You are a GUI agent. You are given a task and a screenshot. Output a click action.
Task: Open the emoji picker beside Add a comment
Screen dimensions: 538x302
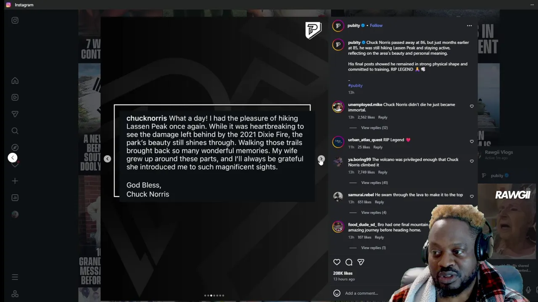(x=337, y=293)
